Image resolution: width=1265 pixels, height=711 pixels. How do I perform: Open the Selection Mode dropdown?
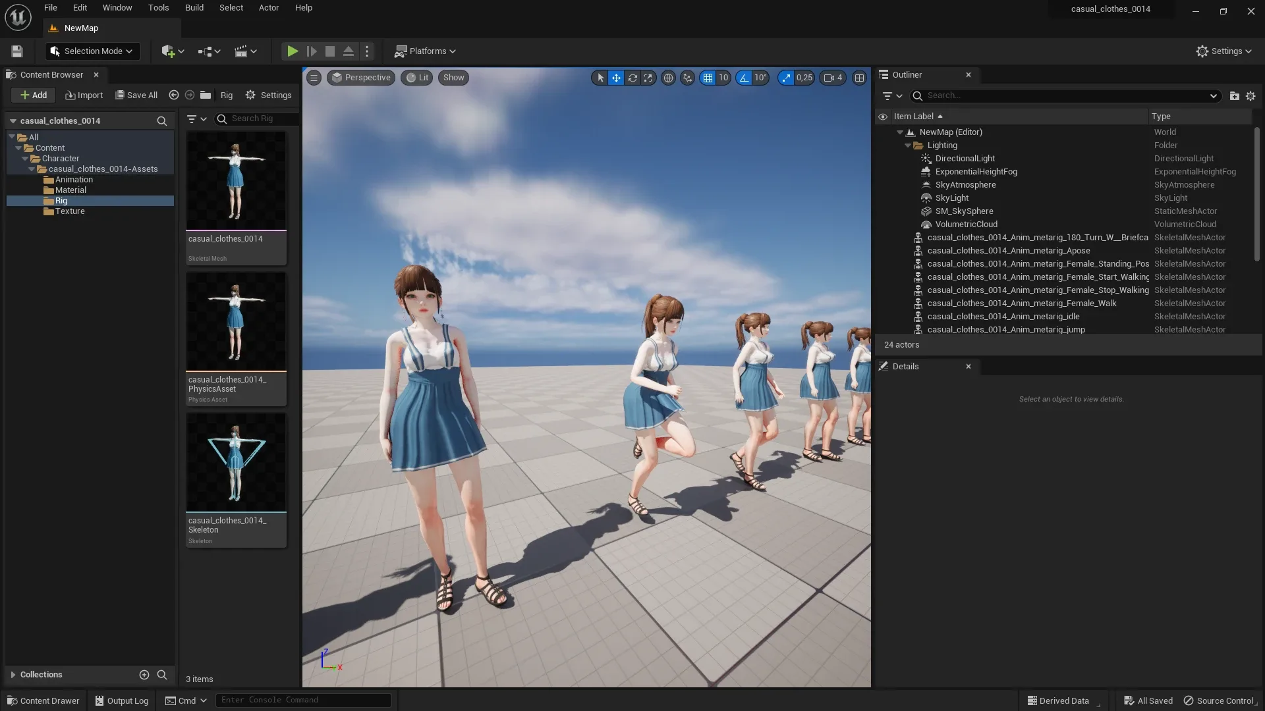[92, 51]
